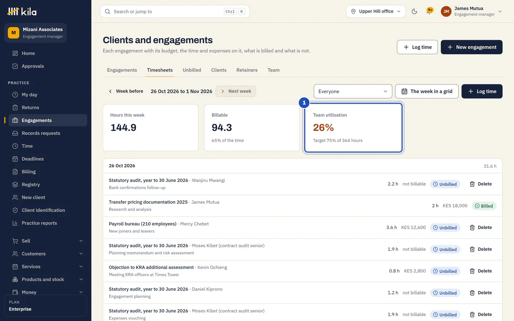The image size is (514, 321).
Task: Open the Clients tab
Action: tap(219, 70)
